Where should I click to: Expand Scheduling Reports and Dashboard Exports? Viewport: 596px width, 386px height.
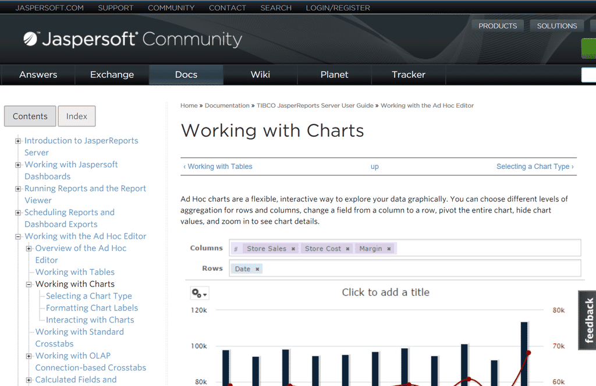[x=18, y=213]
